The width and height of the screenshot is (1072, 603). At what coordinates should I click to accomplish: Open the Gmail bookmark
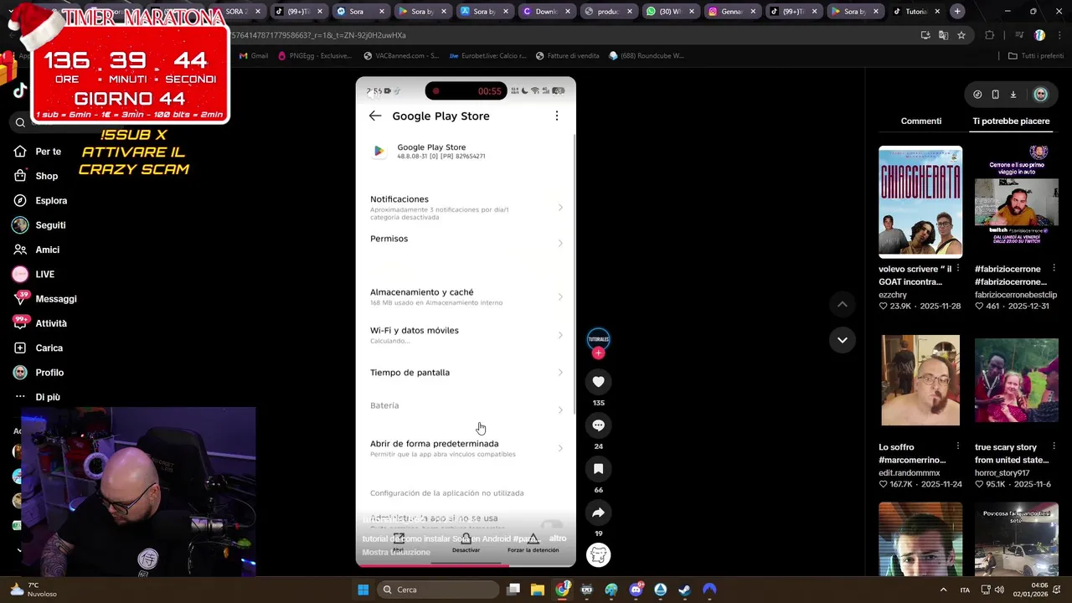(x=254, y=56)
